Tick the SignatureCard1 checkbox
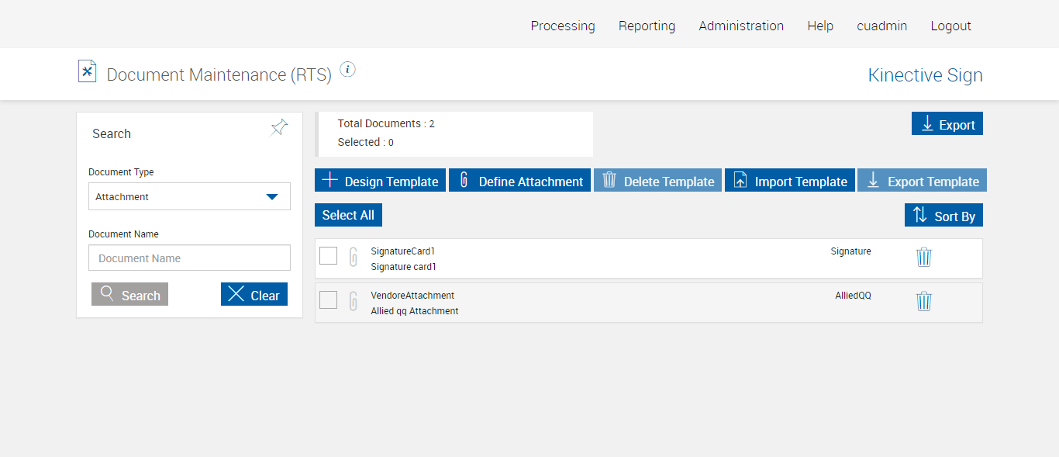1059x457 pixels. (x=329, y=255)
